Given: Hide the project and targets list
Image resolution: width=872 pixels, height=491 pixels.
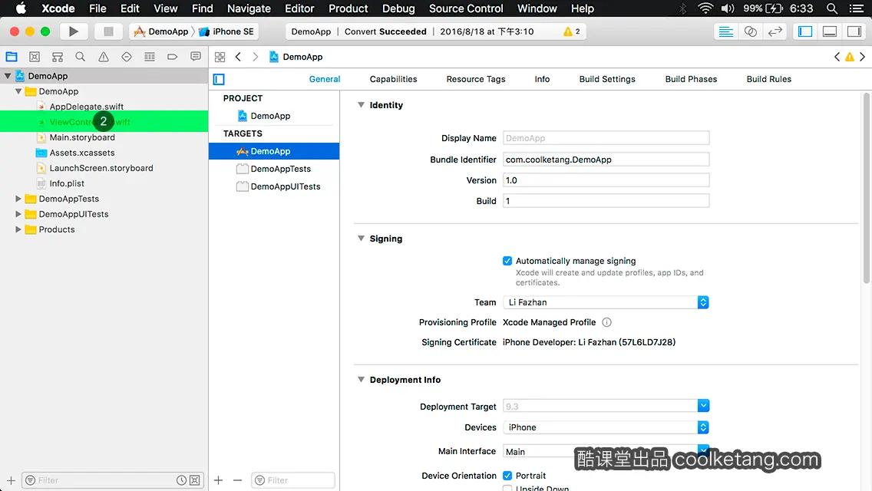Looking at the screenshot, I should coord(219,79).
